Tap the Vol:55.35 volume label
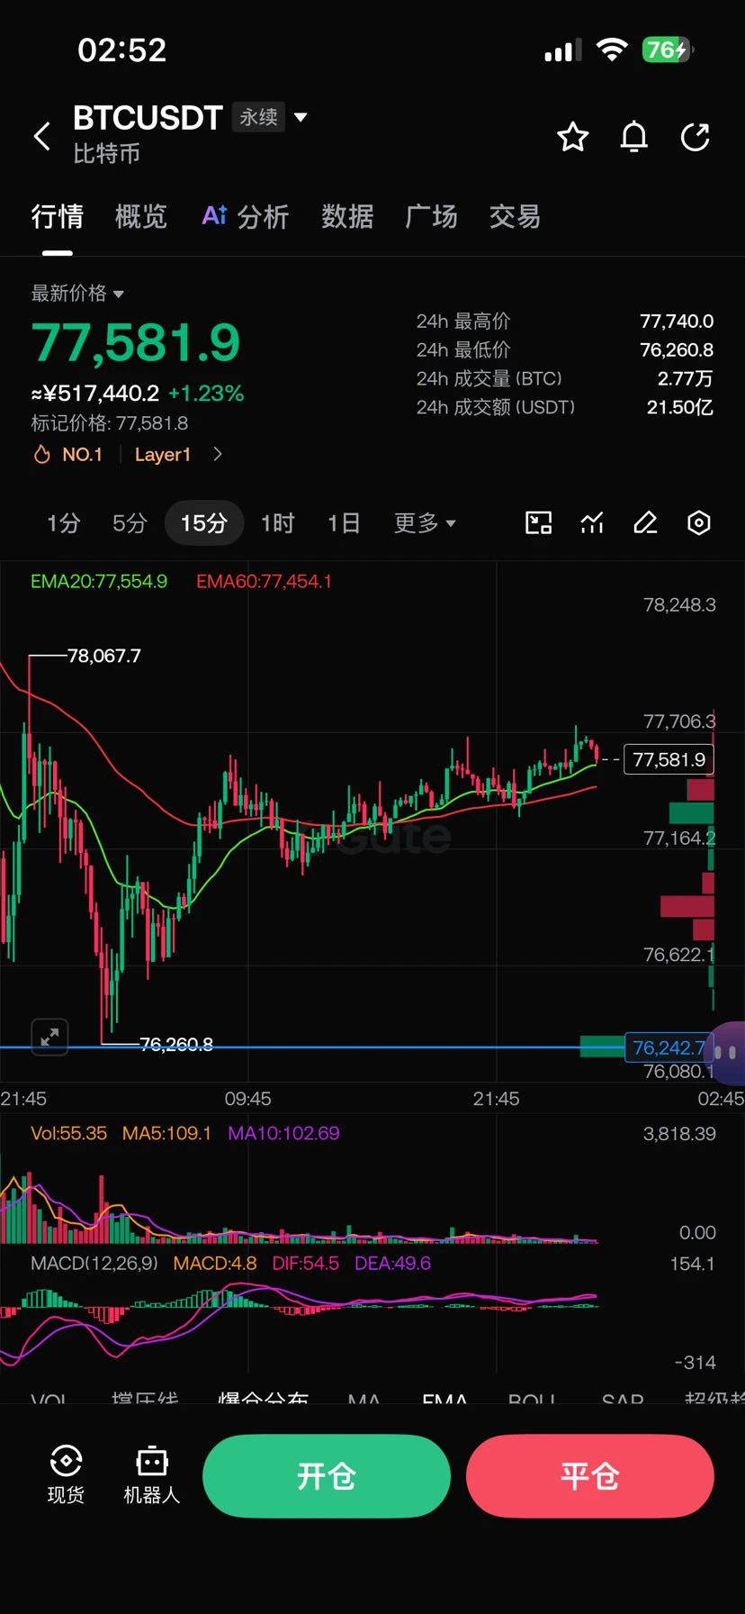Screen dimensions: 745x1614 (69, 1133)
